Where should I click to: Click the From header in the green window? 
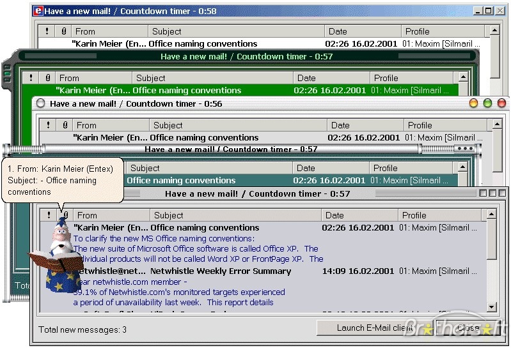tap(94, 78)
